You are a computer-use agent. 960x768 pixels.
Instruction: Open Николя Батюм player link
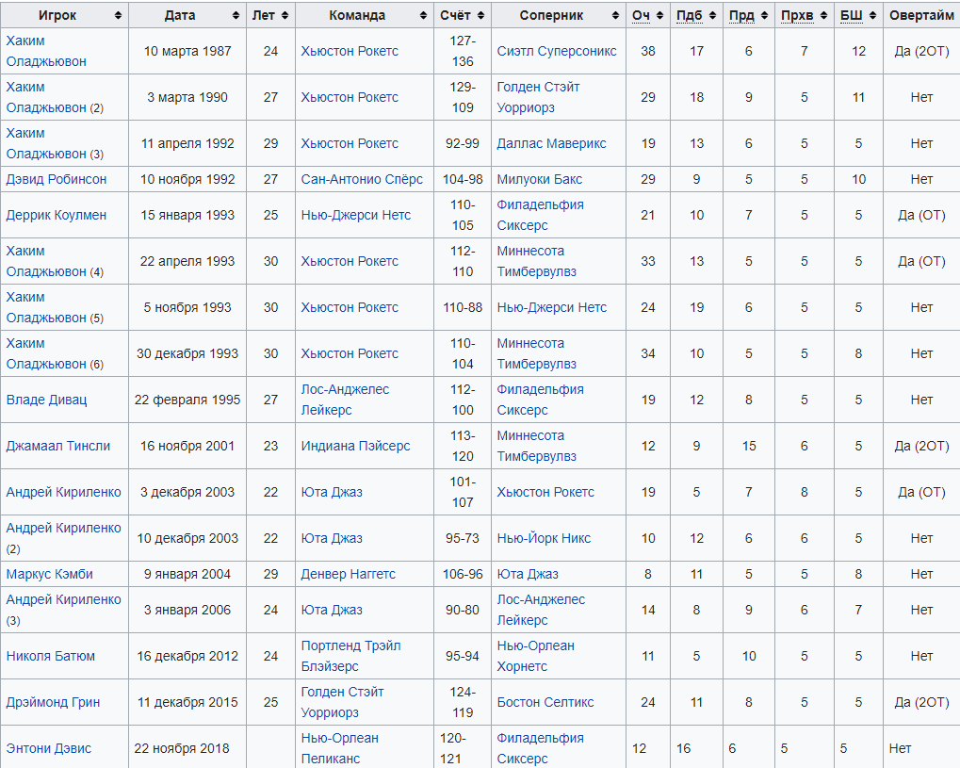coord(51,656)
